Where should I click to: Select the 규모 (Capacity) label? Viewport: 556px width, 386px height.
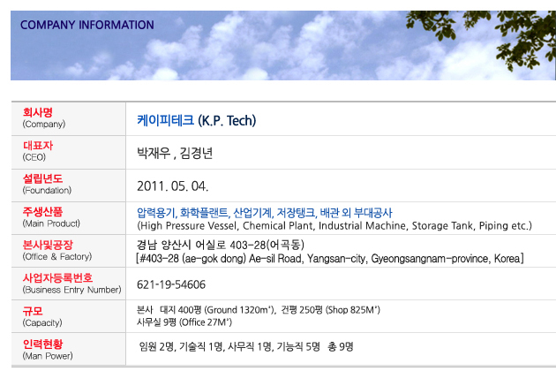click(42, 316)
